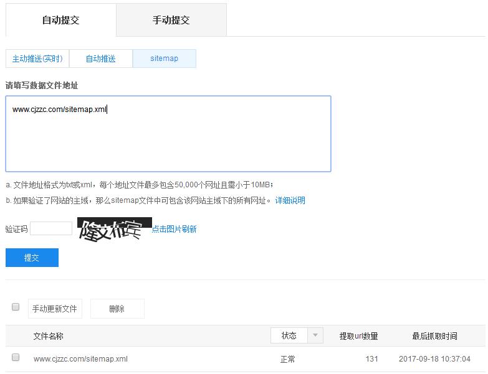Open the 详细说明 link

point(290,200)
